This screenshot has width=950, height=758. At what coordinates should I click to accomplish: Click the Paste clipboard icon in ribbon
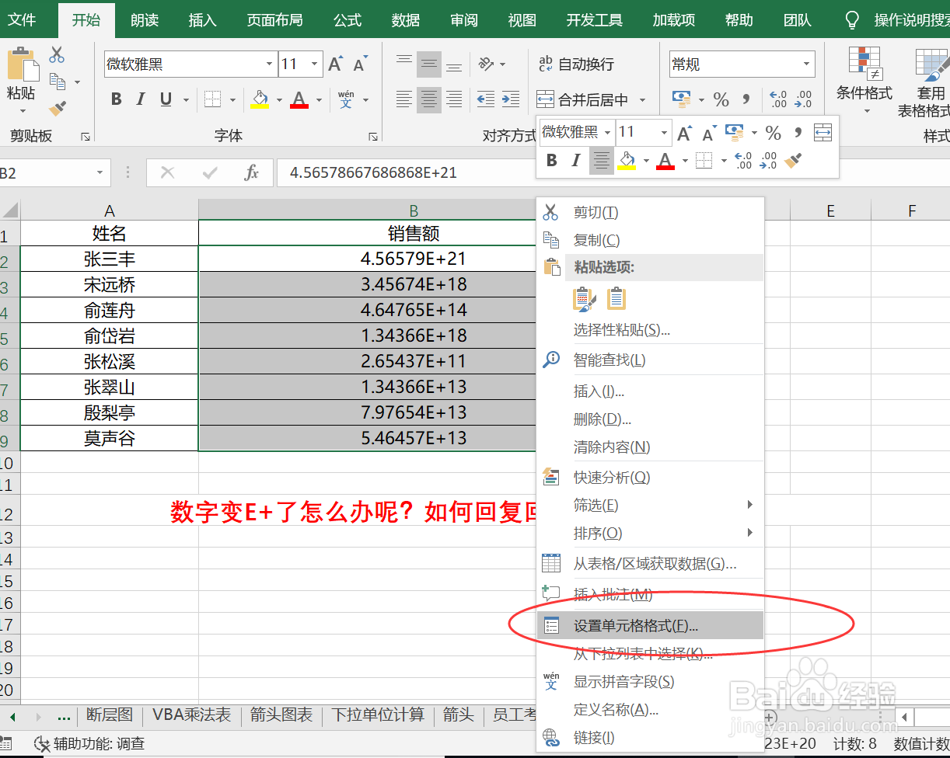[23, 64]
